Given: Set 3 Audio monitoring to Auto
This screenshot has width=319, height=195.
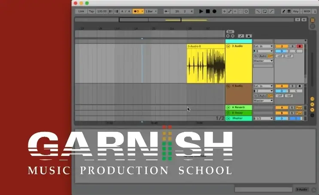Looking at the screenshot, I should (263, 56).
